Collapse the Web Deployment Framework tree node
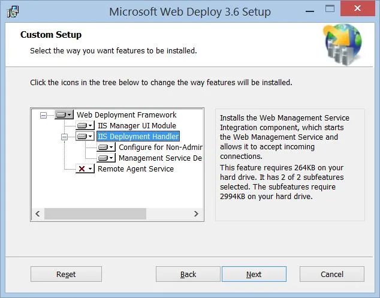380x298 pixels. [x=43, y=115]
